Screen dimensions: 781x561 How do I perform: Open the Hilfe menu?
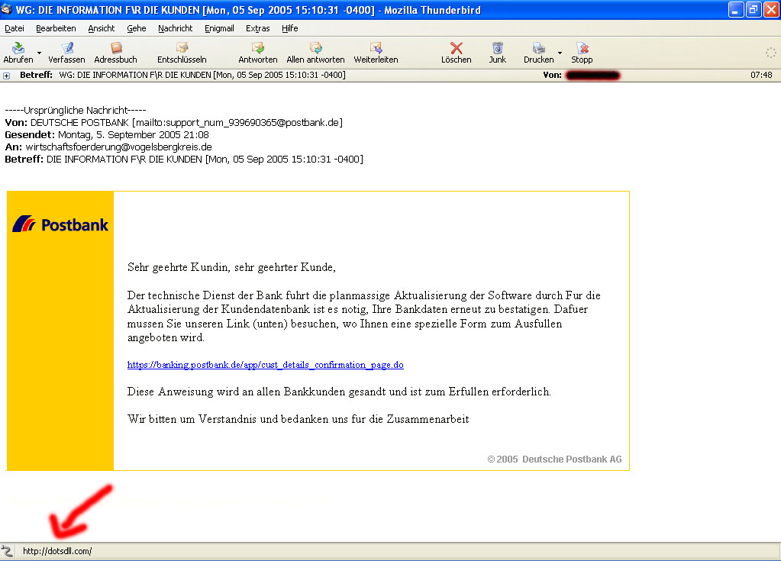(x=290, y=28)
